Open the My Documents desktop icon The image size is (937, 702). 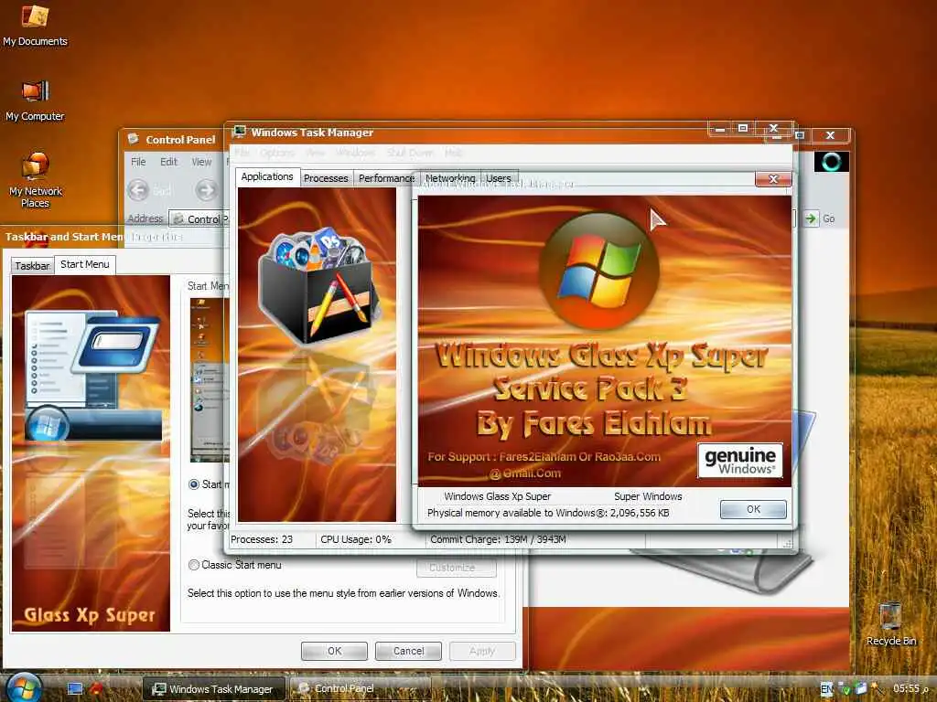pos(35,25)
